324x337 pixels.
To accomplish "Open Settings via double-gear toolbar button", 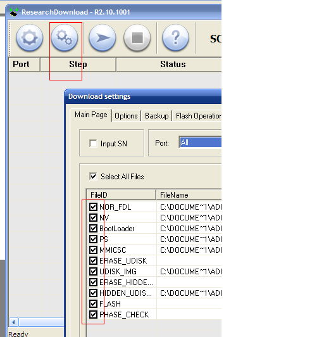I will click(65, 38).
